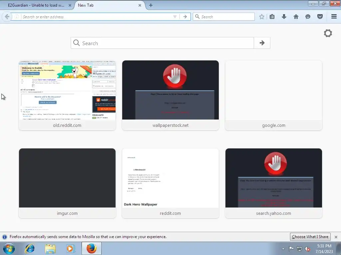Open the Firefox hamburger menu
The image size is (341, 255).
pyautogui.click(x=334, y=17)
